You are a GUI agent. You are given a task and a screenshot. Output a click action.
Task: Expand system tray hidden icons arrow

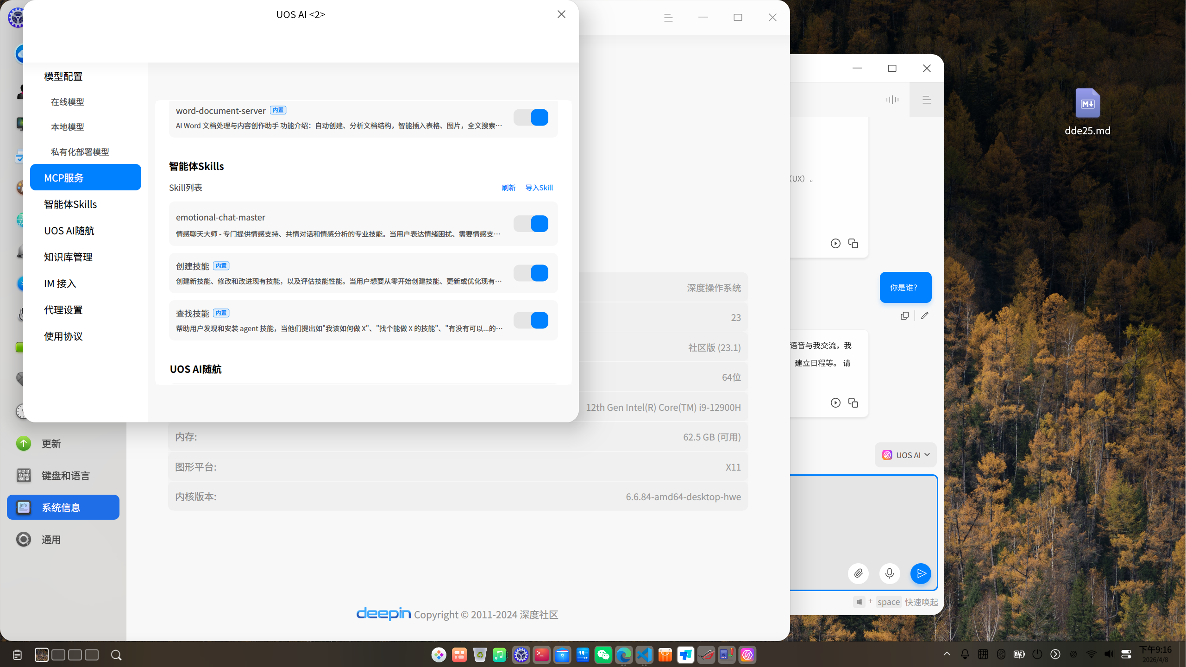947,654
